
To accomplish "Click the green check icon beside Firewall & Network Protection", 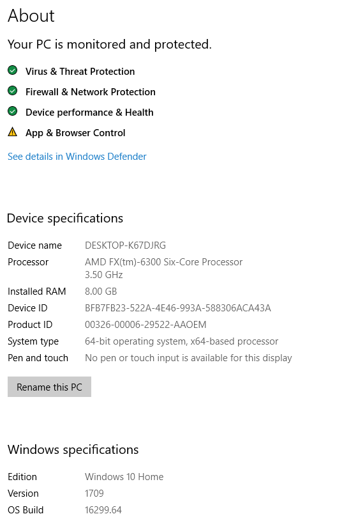I will (x=13, y=91).
